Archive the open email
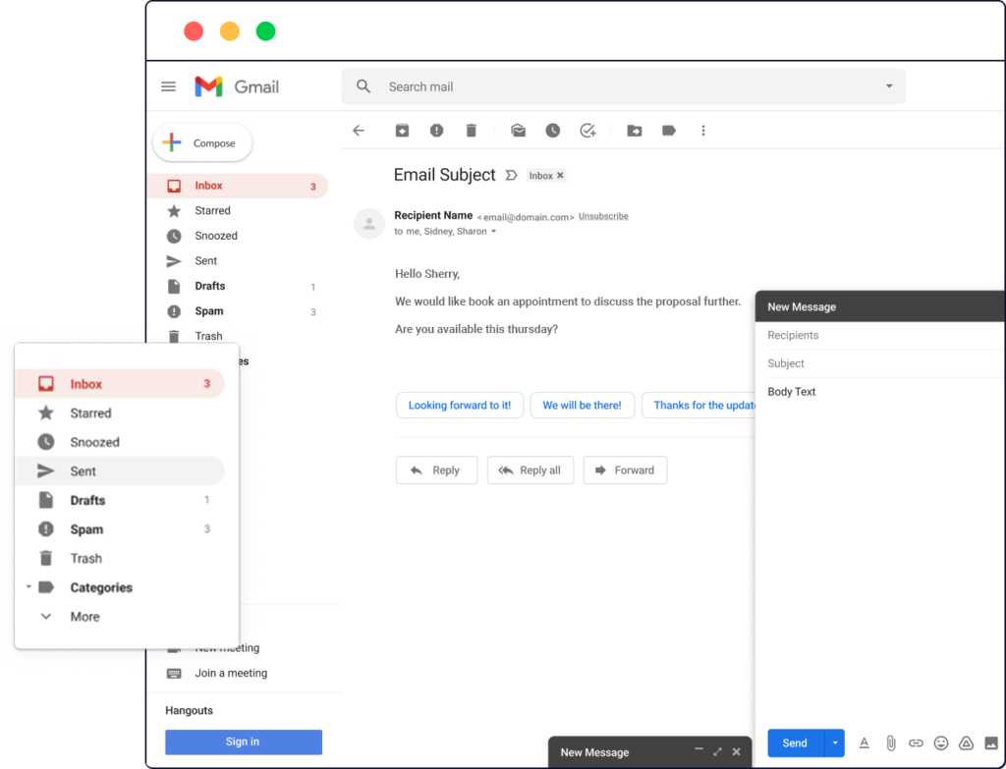Screen dimensions: 1006x769 [x=402, y=130]
